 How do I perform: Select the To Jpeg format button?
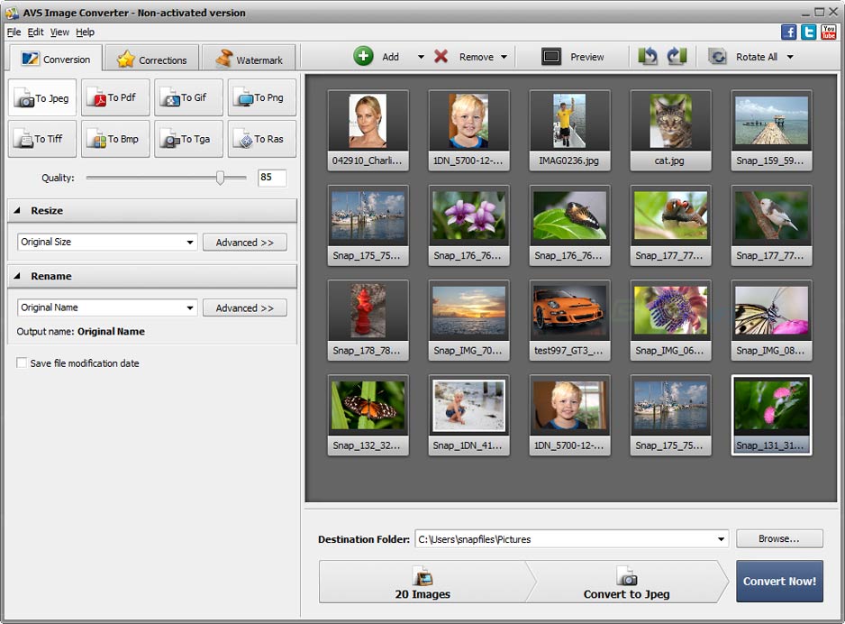(42, 97)
